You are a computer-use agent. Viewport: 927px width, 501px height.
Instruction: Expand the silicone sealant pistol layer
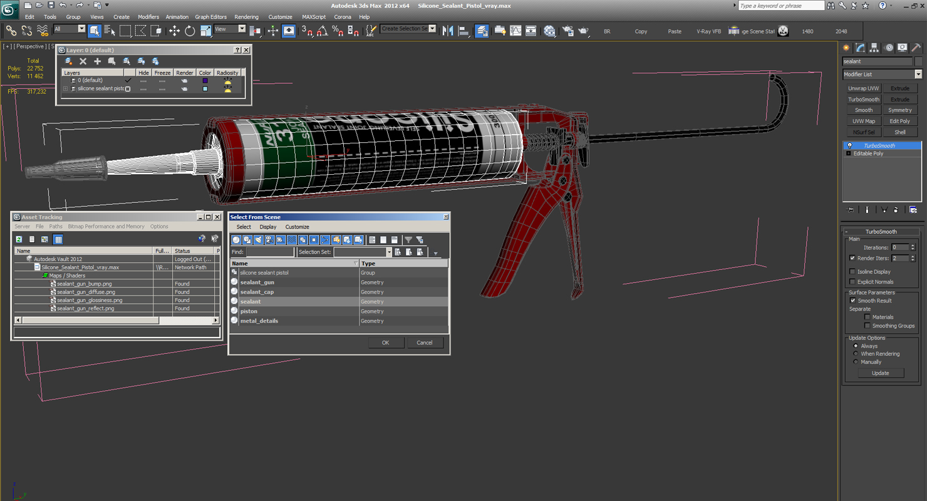[x=65, y=89]
